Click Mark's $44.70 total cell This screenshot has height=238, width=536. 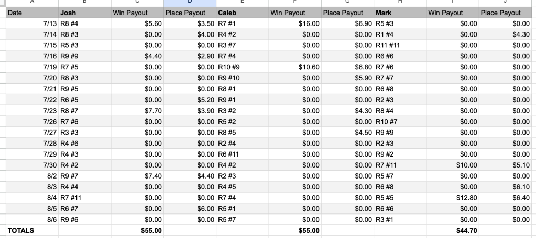tap(453, 230)
